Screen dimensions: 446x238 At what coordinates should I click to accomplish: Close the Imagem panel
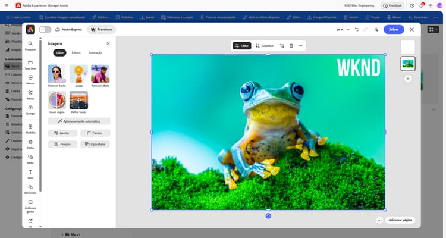pos(108,43)
